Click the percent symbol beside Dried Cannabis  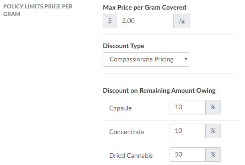coord(213,155)
